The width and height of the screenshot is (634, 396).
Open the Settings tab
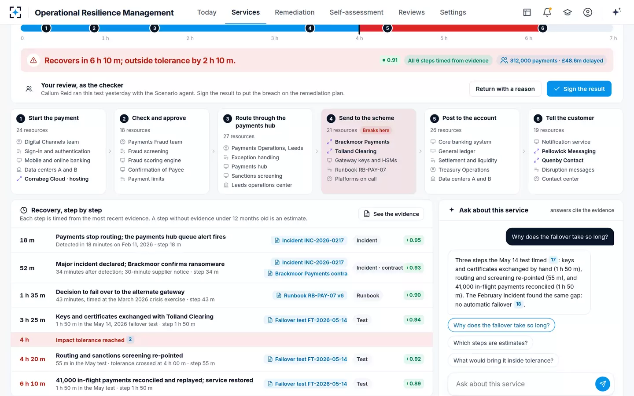click(453, 12)
